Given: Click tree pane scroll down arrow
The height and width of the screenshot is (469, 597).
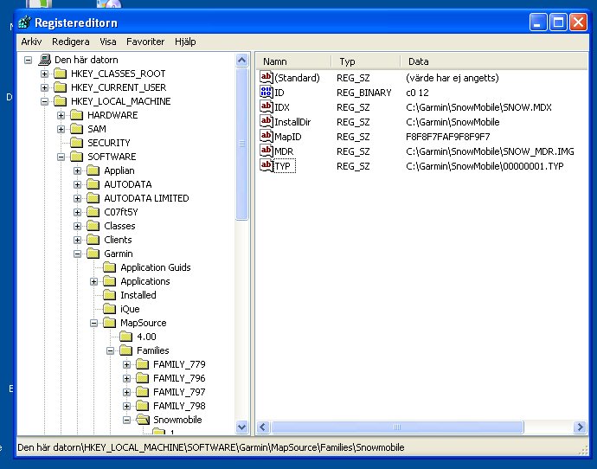Looking at the screenshot, I should 241,427.
